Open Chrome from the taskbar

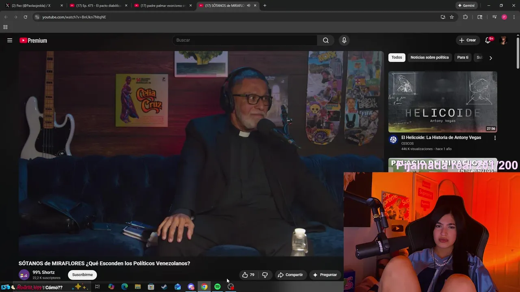pos(204,287)
